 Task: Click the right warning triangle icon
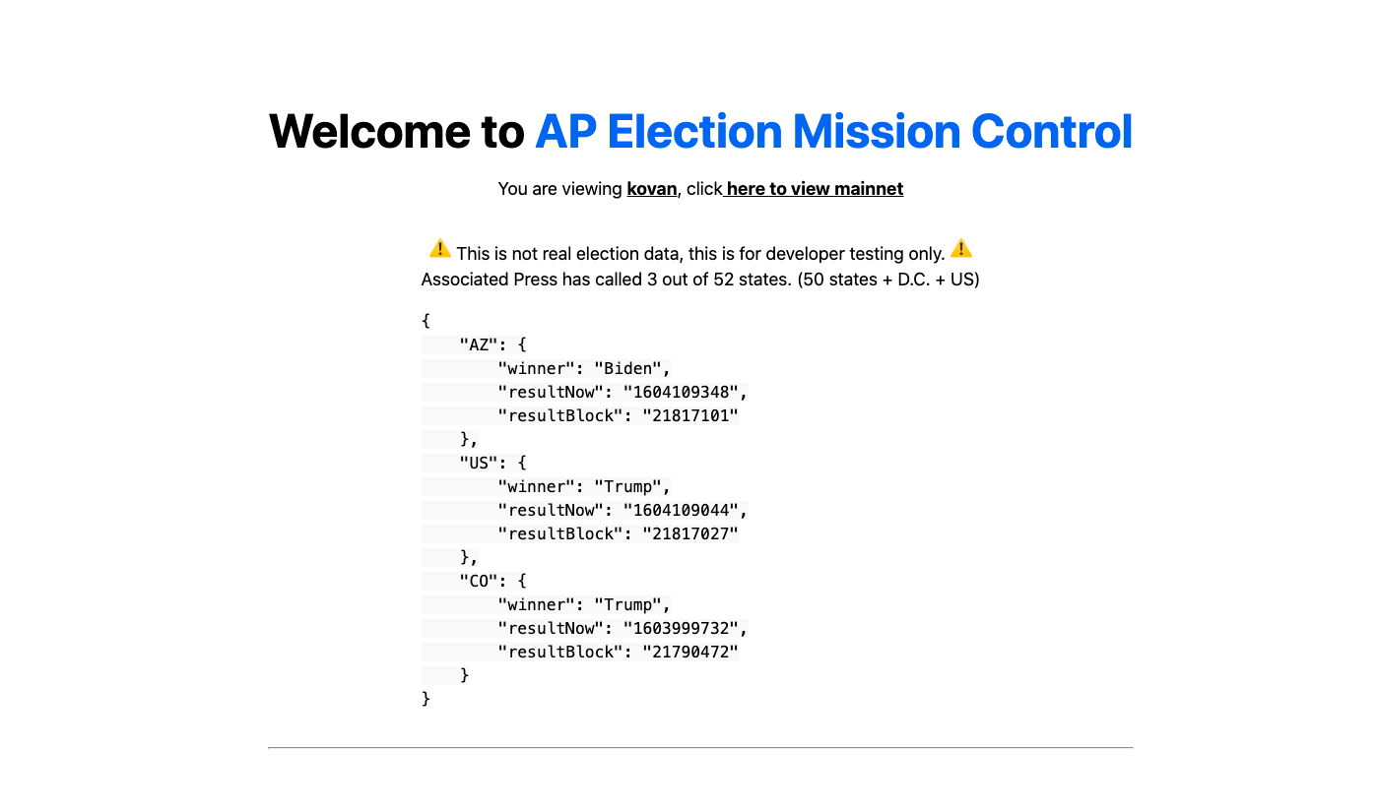961,249
